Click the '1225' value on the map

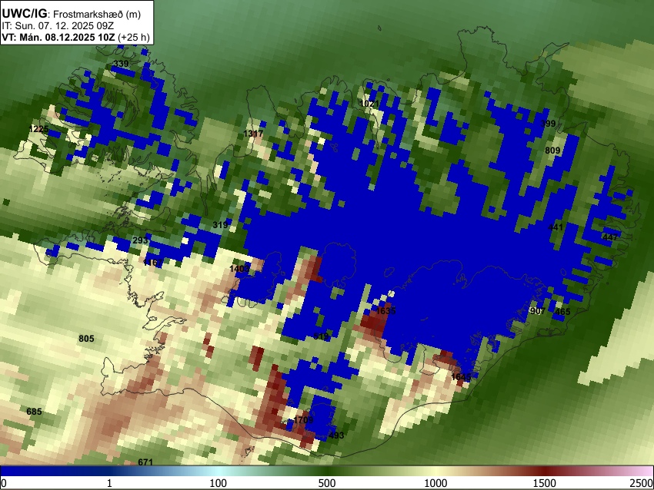[x=38, y=129]
